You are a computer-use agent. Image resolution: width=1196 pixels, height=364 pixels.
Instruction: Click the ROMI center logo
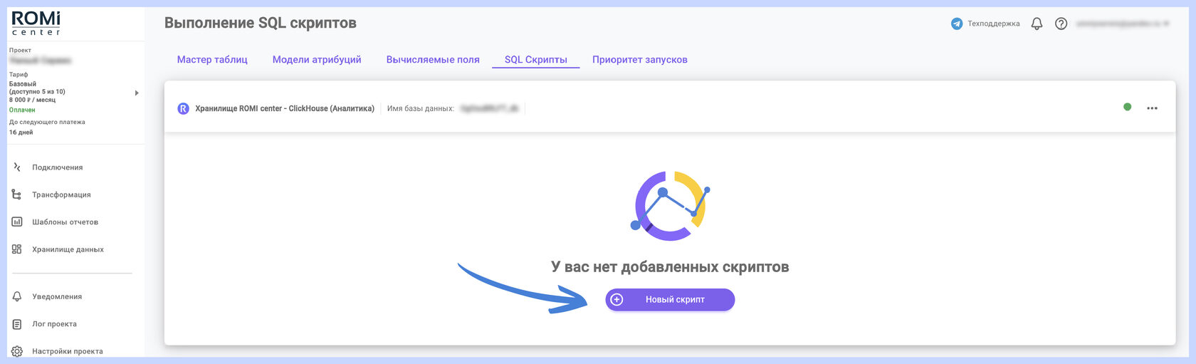coord(36,24)
